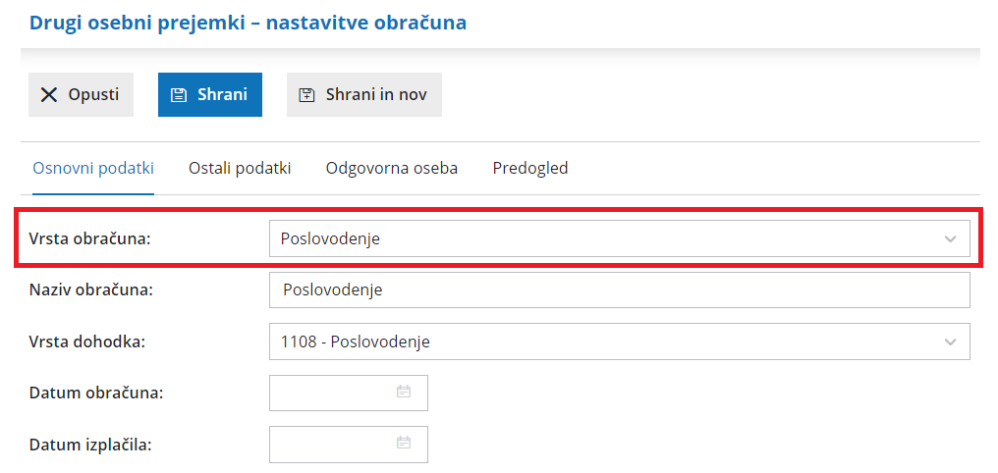This screenshot has height=473, width=998.
Task: Click the floppy disk icon on Shrani
Action: click(179, 95)
